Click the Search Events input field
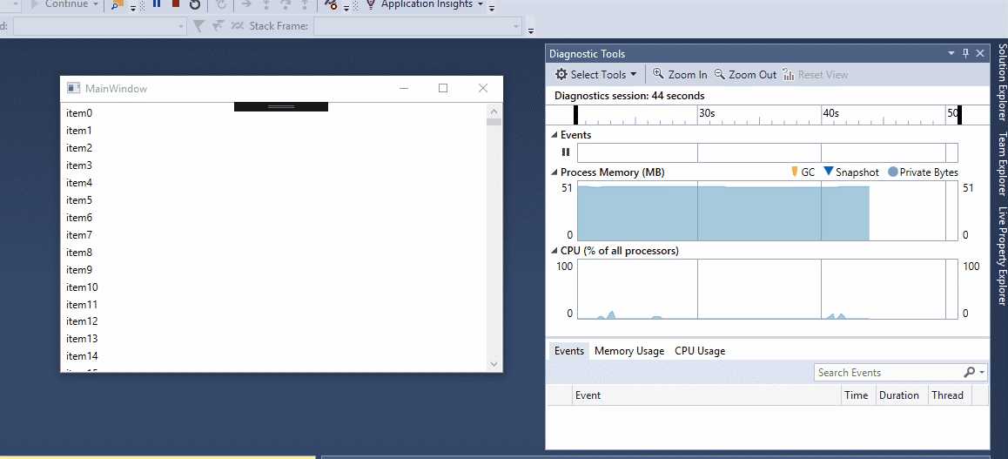The width and height of the screenshot is (1008, 459). coord(889,372)
